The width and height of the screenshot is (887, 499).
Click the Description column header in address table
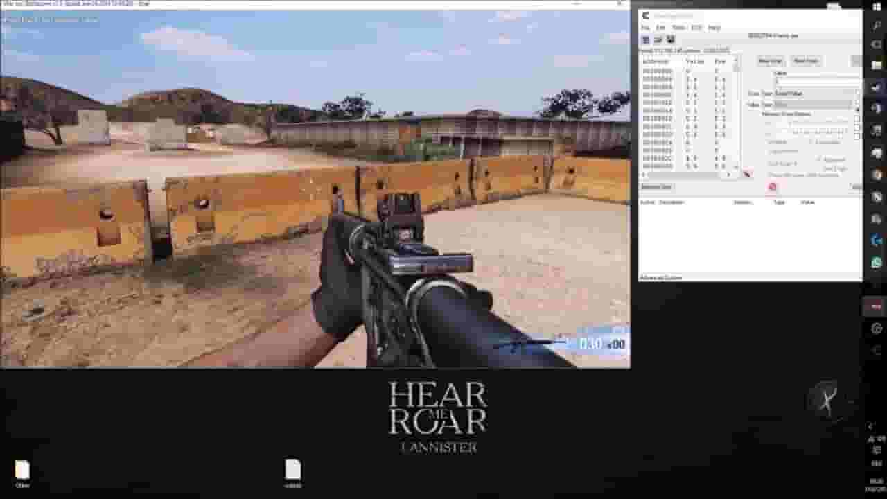pyautogui.click(x=671, y=202)
